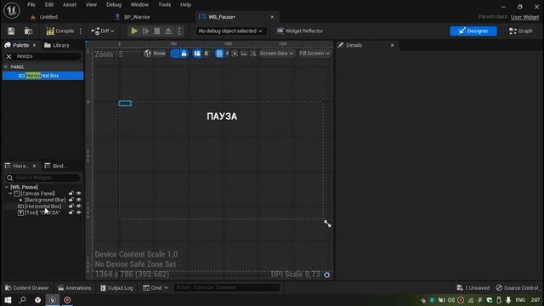
Task: Toggle lock on the Canvas Panel row
Action: pyautogui.click(x=71, y=193)
